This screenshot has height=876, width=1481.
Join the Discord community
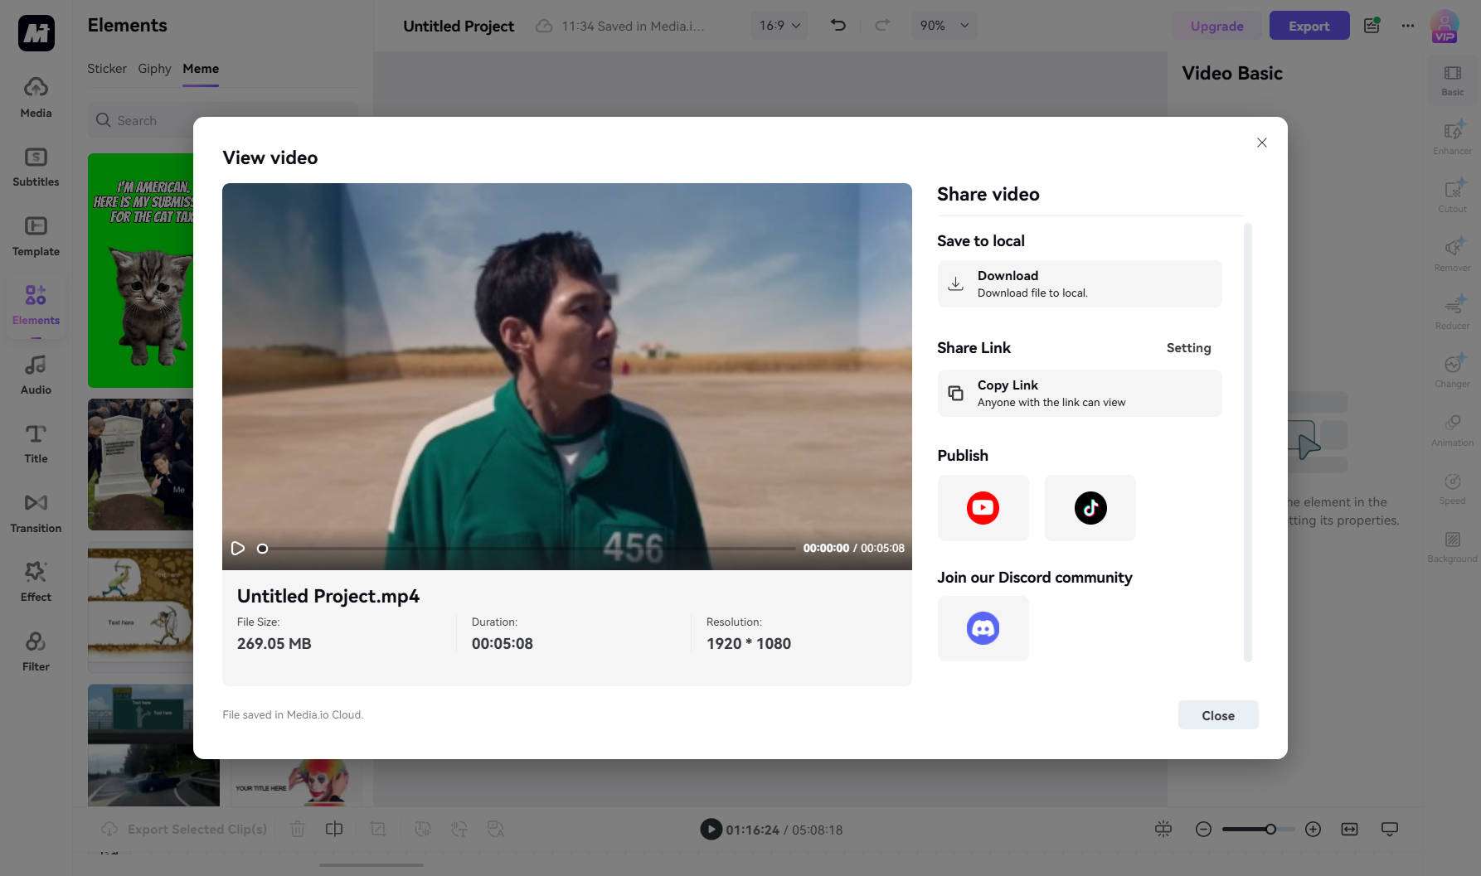click(x=983, y=627)
